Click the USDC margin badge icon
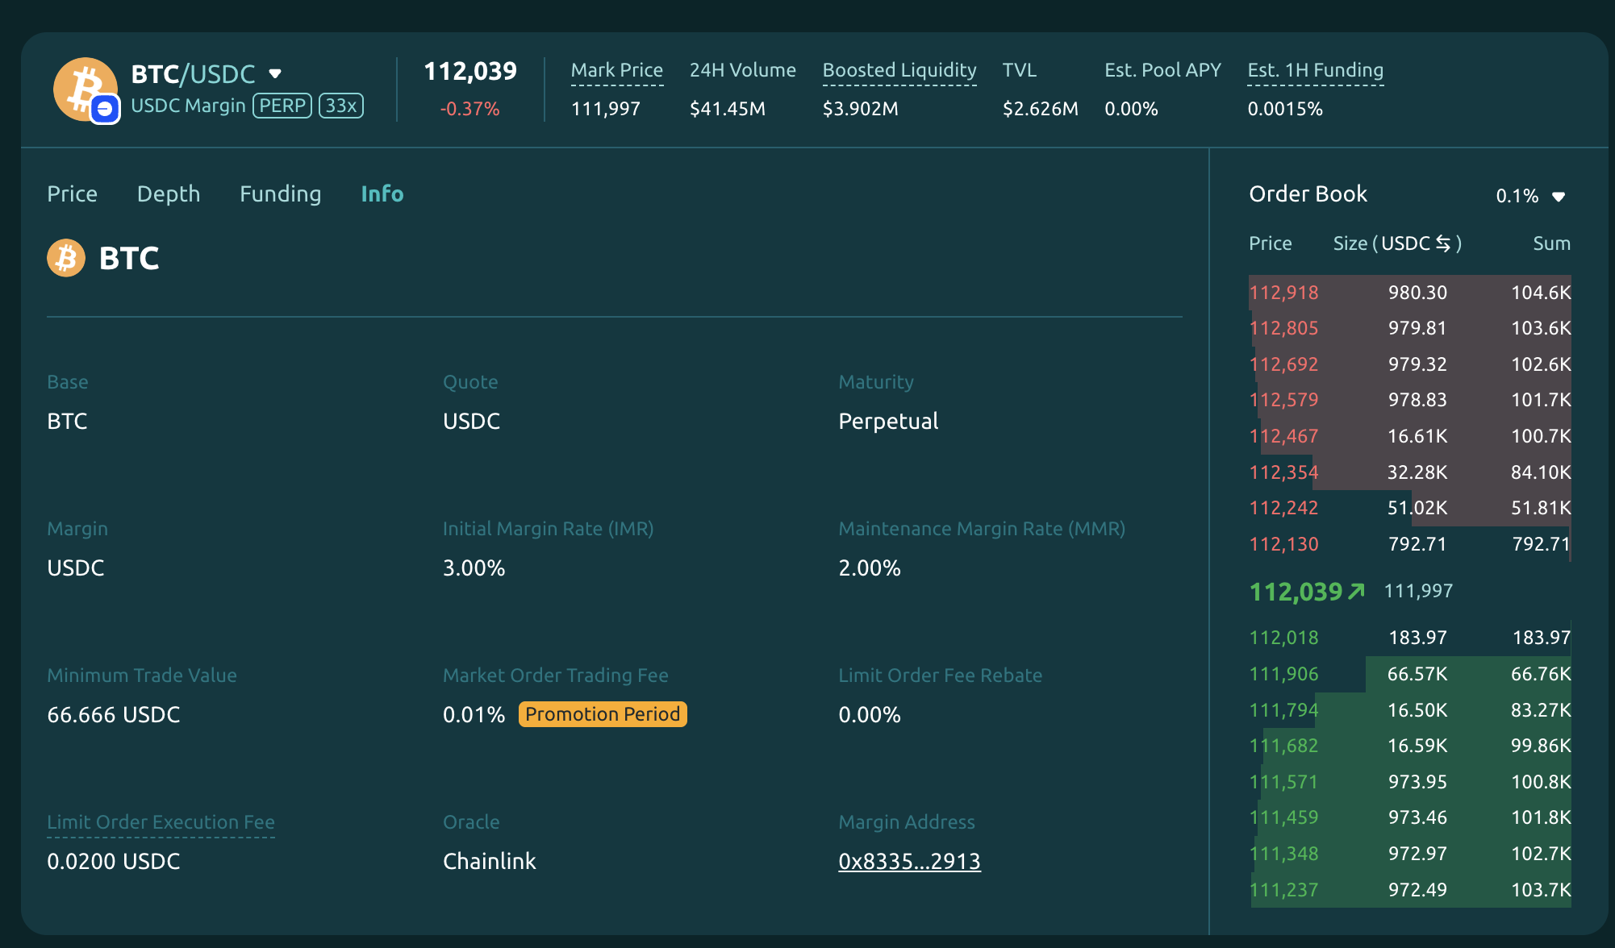 tap(105, 110)
